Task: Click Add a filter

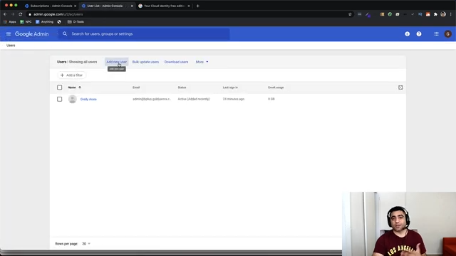Action: 71,75
